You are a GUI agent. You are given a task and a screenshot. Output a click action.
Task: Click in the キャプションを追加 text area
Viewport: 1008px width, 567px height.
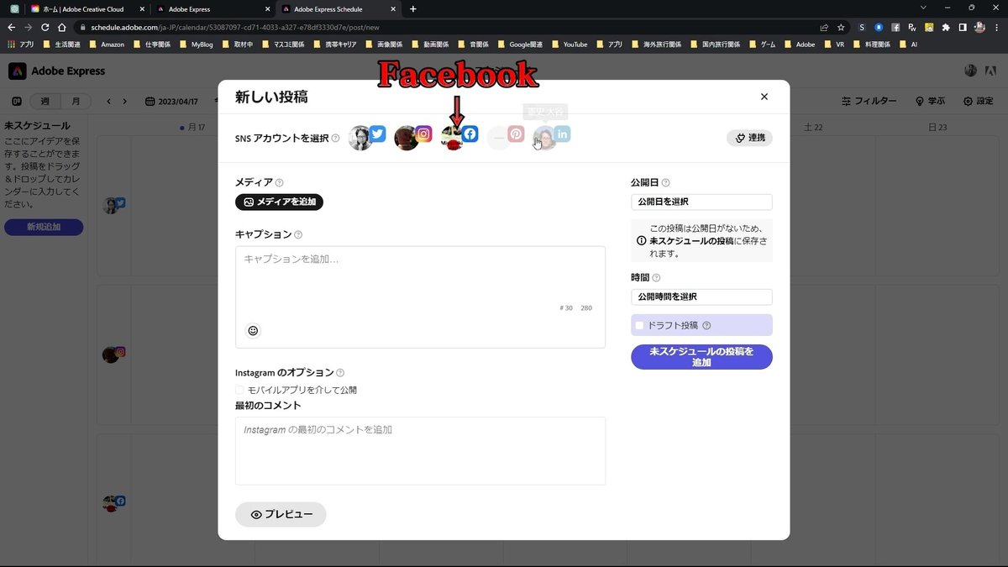tap(420, 297)
